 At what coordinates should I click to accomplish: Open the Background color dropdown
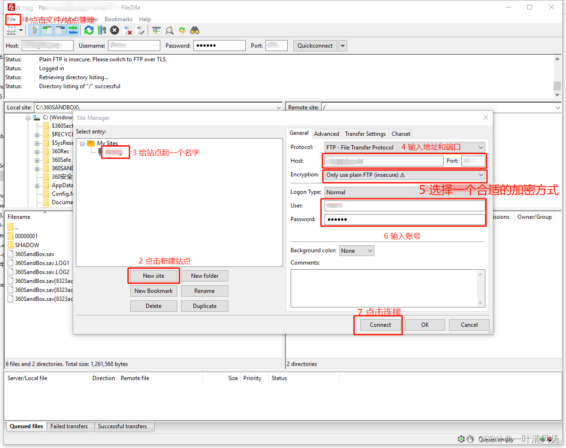[357, 251]
